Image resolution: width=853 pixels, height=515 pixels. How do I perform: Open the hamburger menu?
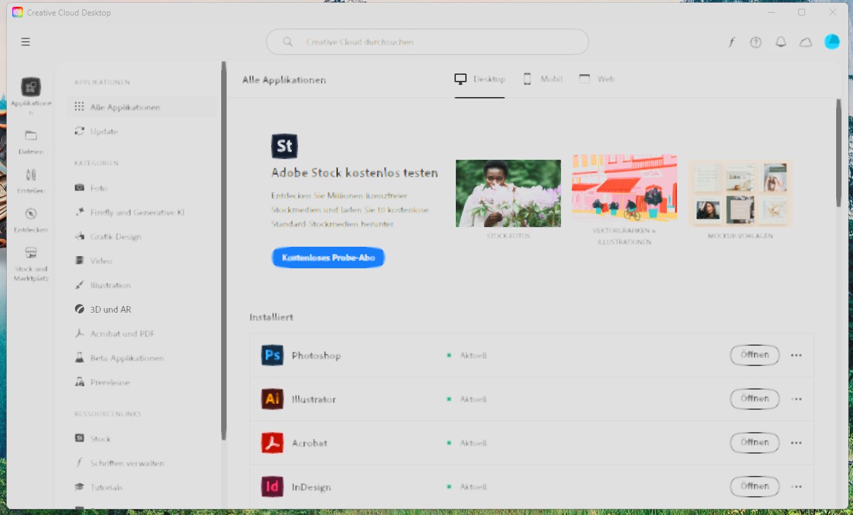coord(26,41)
